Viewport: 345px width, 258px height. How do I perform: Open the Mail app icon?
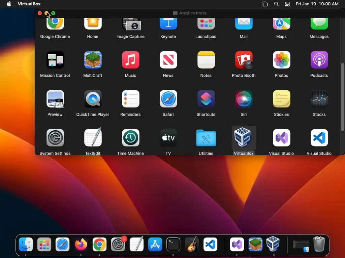pos(244,24)
